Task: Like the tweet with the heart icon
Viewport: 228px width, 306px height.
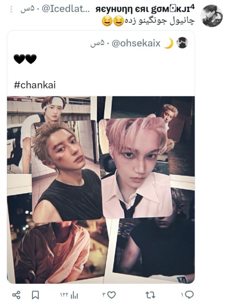Action: [x=112, y=295]
